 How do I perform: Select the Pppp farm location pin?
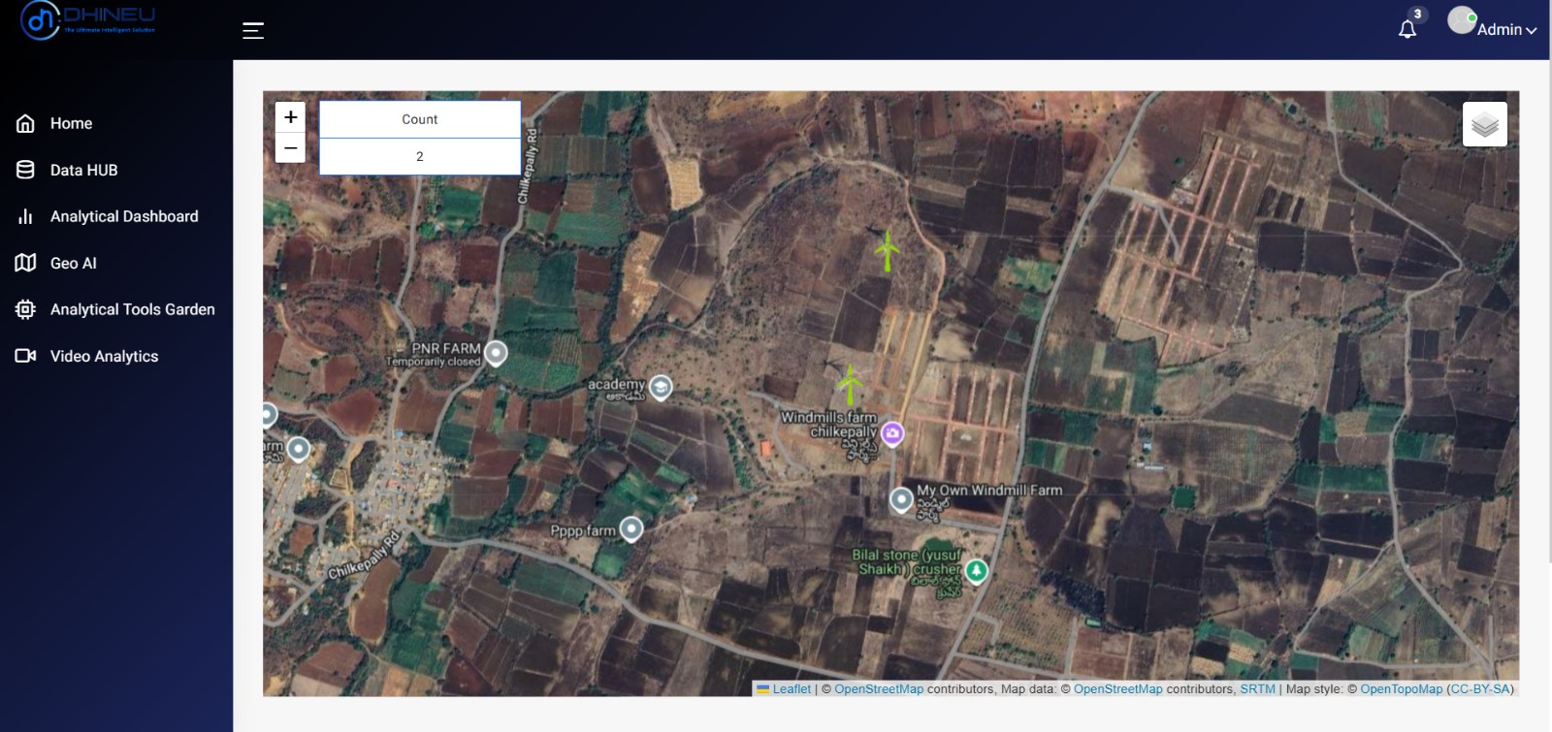click(x=631, y=529)
